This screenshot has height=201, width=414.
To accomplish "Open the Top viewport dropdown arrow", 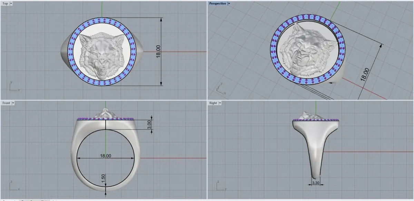I will click(11, 3).
